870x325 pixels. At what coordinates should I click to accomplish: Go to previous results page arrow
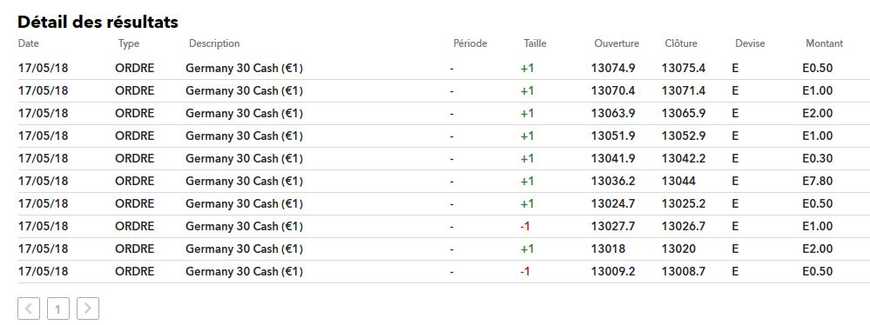pos(29,309)
